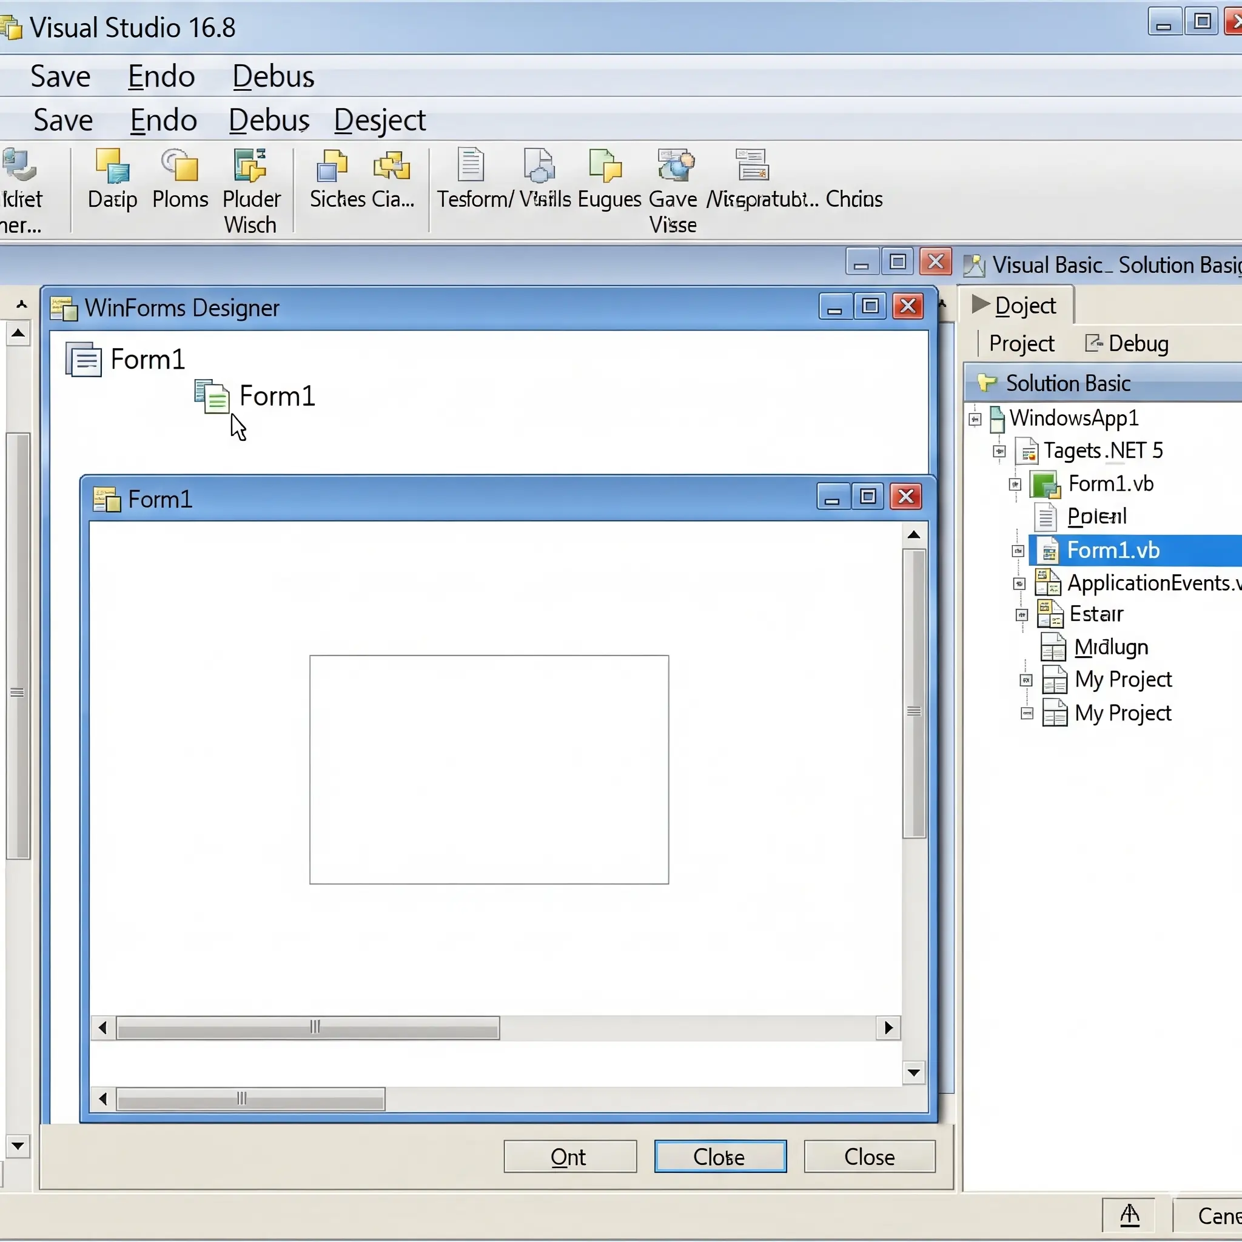Viewport: 1242px width, 1242px height.
Task: Open the Save menu in second menu row
Action: tap(63, 120)
